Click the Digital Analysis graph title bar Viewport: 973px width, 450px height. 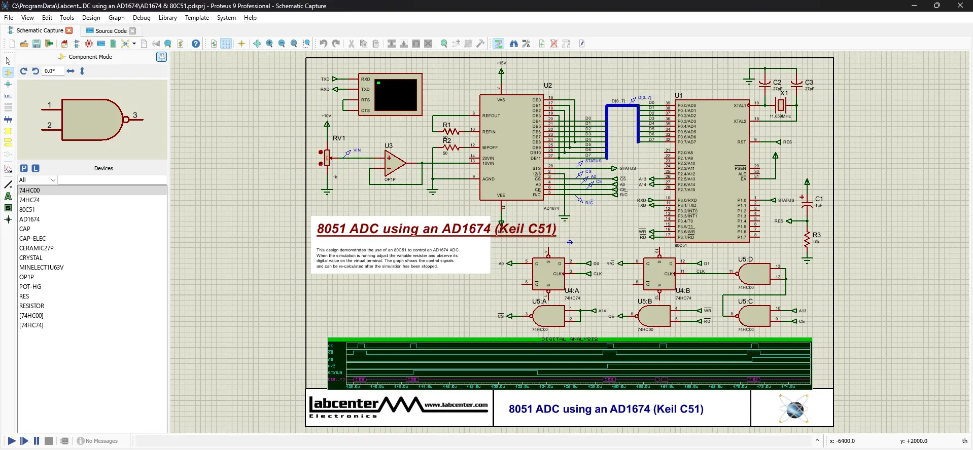click(570, 339)
